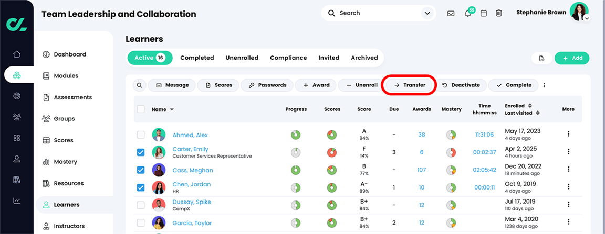Viewport: 605px width, 234px height.
Task: Toggle the select-all checkbox in table header
Action: (x=141, y=109)
